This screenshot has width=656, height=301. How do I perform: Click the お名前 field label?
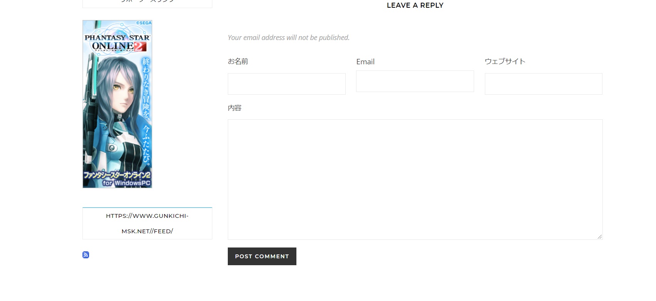tap(238, 62)
